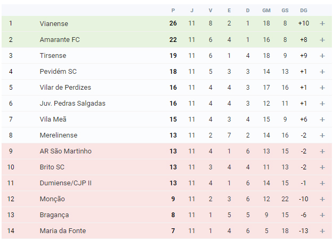Open the Tirsense team link

[53, 55]
